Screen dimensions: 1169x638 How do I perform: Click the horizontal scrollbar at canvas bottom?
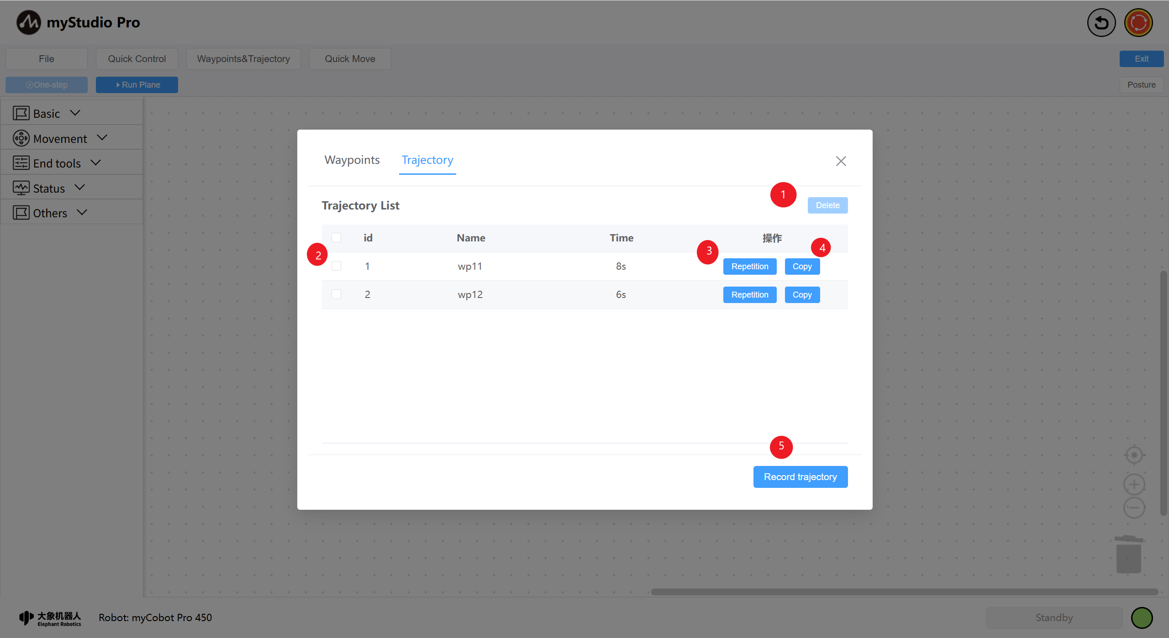click(904, 592)
